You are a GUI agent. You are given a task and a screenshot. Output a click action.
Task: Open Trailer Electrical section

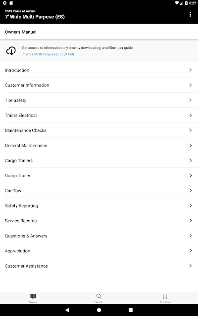99,115
